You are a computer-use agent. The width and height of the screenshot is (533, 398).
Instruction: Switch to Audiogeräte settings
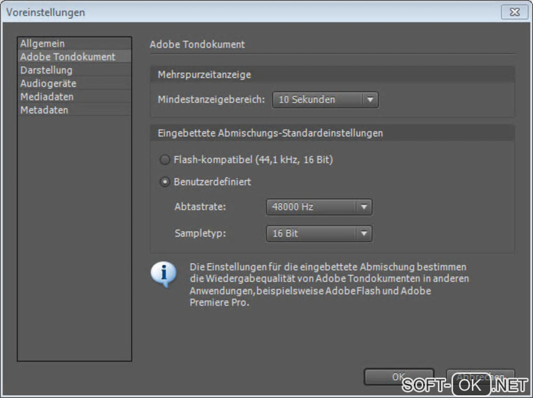(74, 83)
